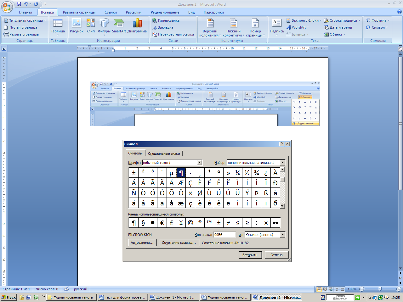Click the spell-check status icon in status bar
The height and width of the screenshot is (302, 403).
[66, 289]
